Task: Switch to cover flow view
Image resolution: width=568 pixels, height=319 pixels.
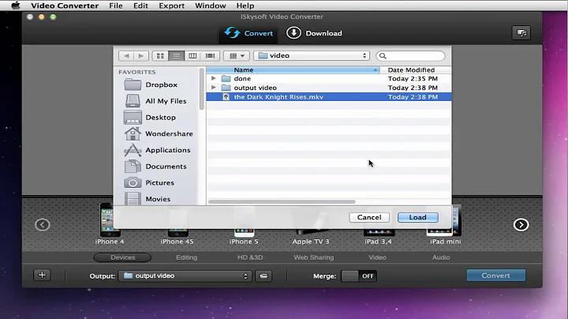Action: [x=210, y=56]
